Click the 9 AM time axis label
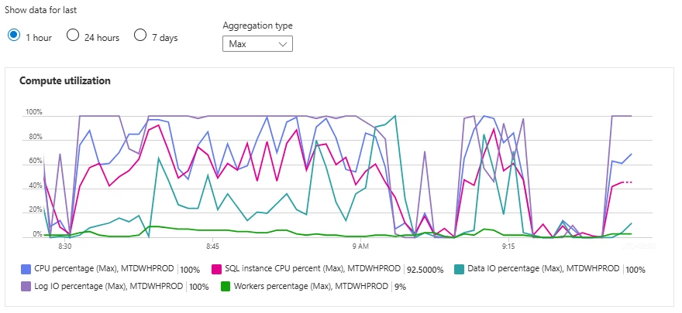 (x=360, y=247)
